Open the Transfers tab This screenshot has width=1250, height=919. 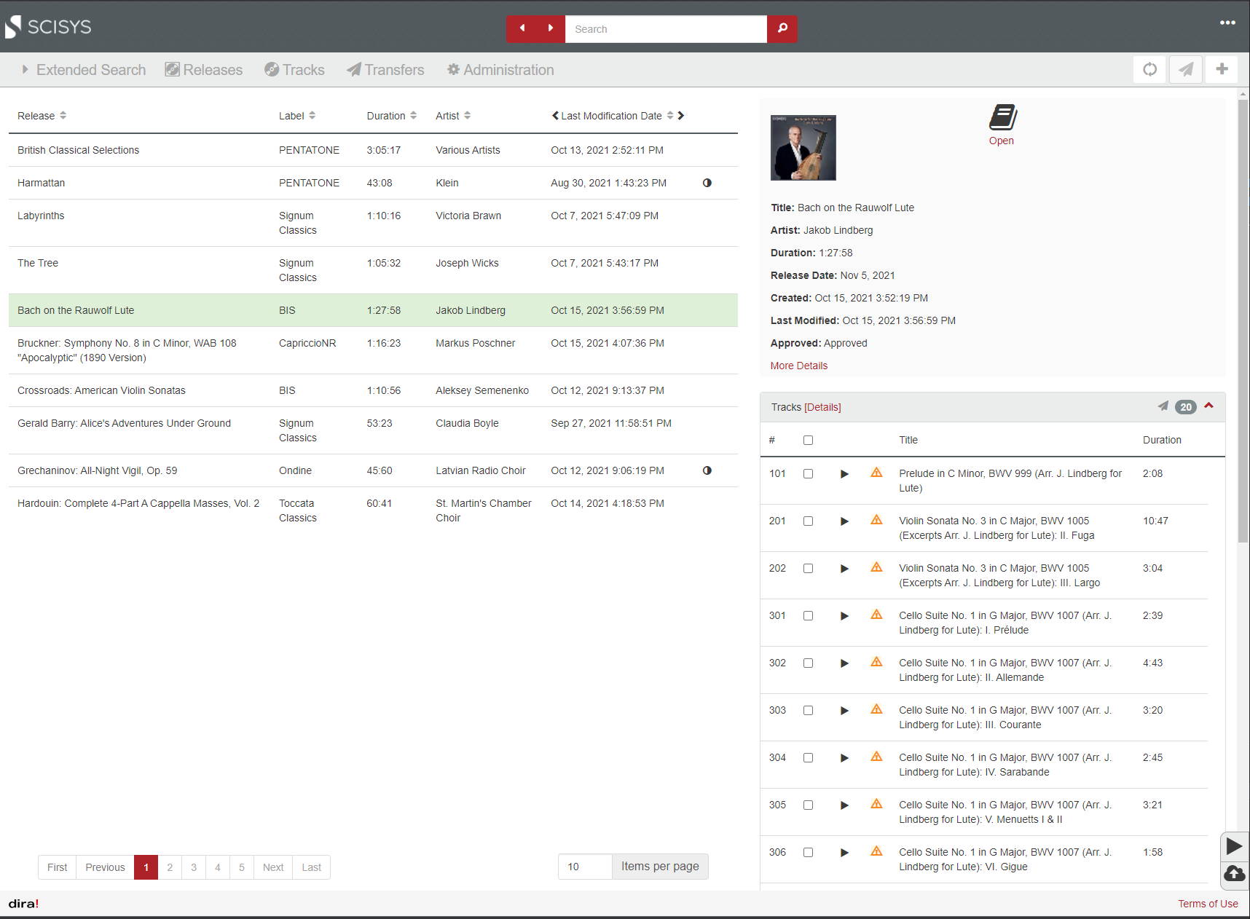pyautogui.click(x=385, y=70)
